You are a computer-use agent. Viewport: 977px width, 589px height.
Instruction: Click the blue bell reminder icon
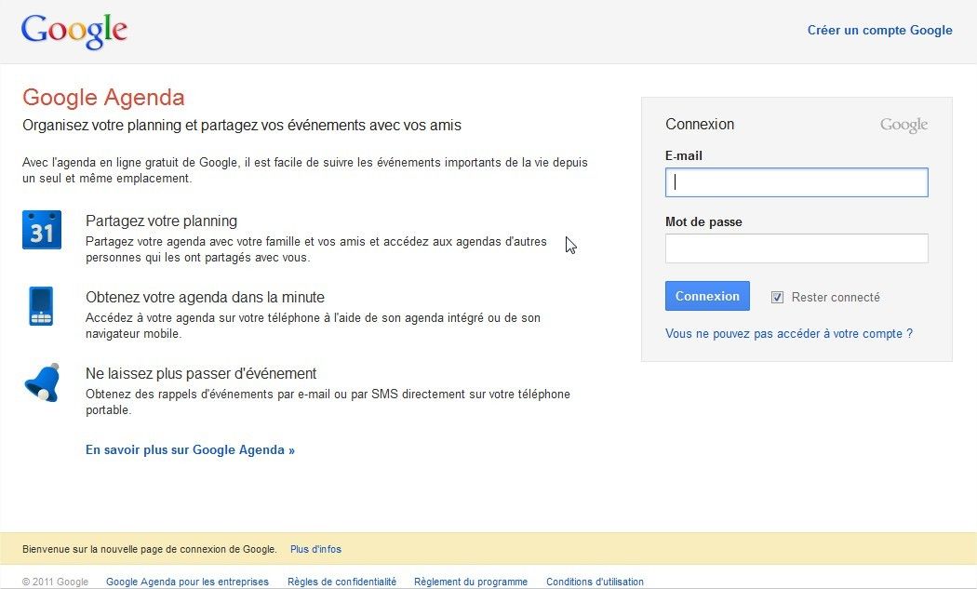tap(43, 382)
